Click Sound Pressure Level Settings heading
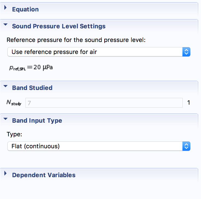Viewport: 201px width, 199px height. (x=59, y=26)
